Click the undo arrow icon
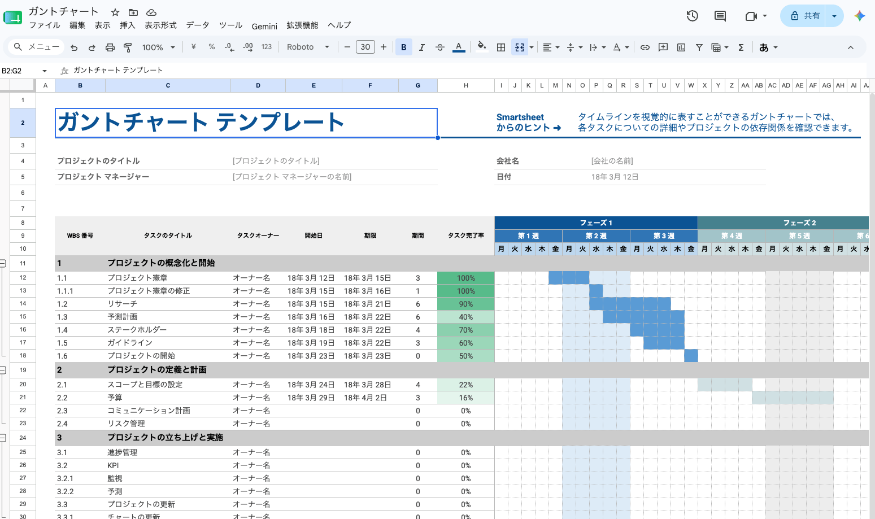Screen dimensions: 875x519 [74, 47]
